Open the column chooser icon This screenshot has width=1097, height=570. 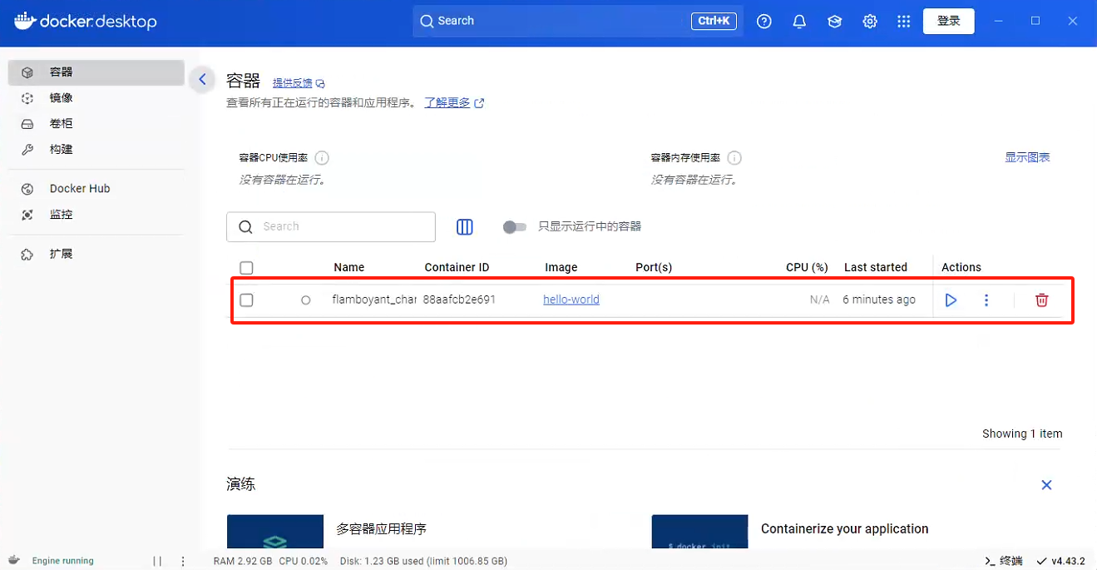(x=465, y=227)
